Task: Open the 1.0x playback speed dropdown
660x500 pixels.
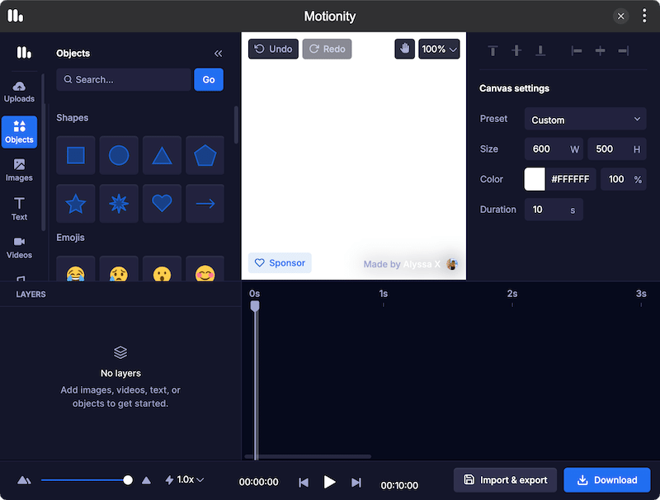Action: pos(184,480)
